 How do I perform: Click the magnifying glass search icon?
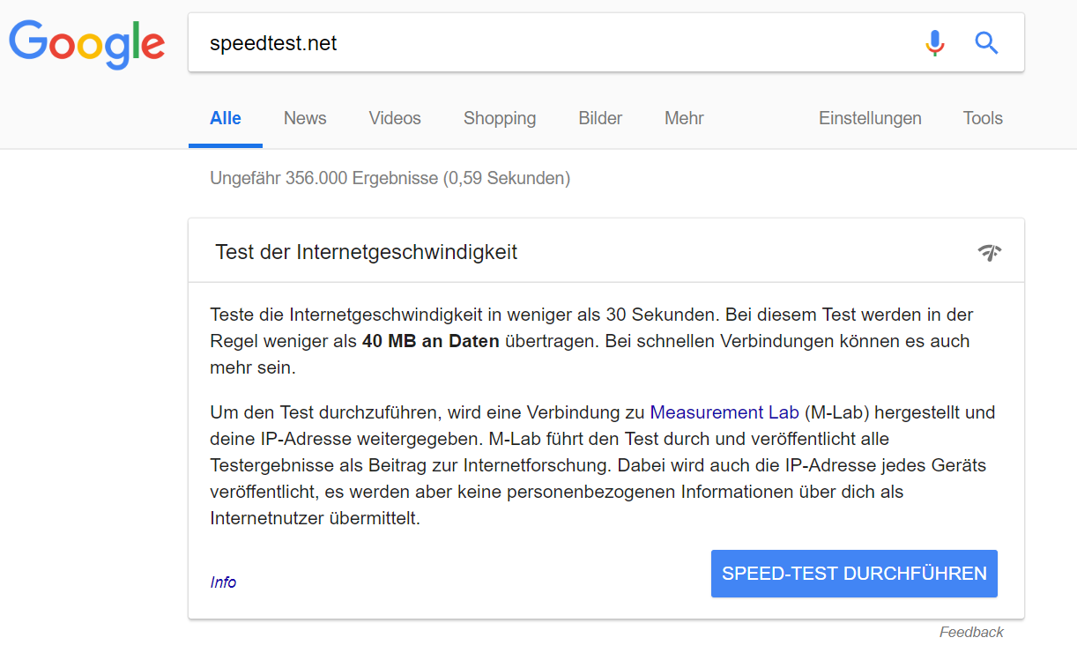(986, 41)
